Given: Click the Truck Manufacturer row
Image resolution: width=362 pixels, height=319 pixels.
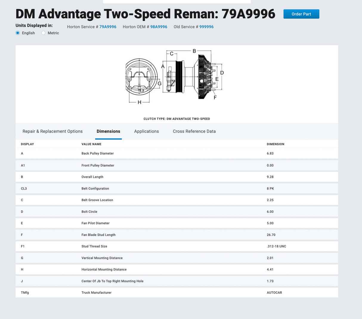Looking at the screenshot, I should click(177, 292).
